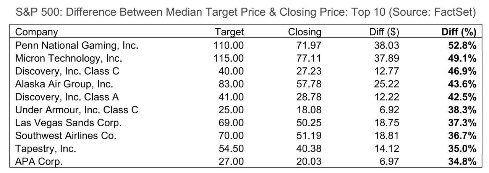Click Tapestry, Inc. company cell

click(x=46, y=149)
